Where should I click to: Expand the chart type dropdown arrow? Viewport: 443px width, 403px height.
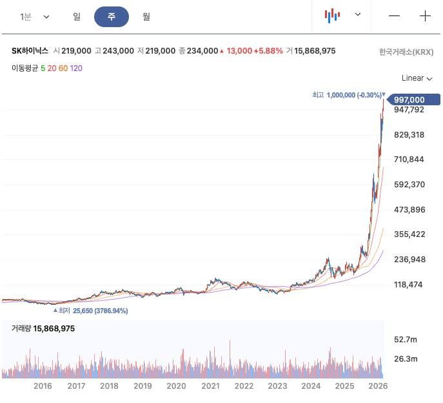(x=358, y=14)
